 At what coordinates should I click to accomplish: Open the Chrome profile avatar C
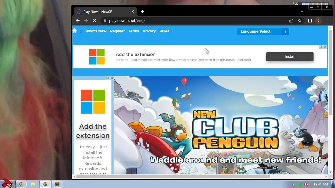(319, 21)
